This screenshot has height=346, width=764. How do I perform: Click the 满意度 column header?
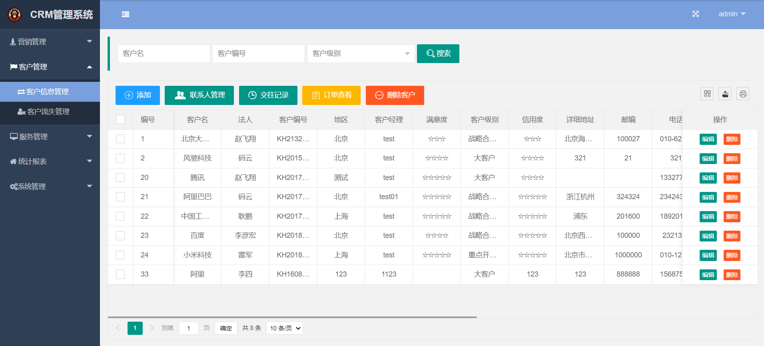coord(437,120)
